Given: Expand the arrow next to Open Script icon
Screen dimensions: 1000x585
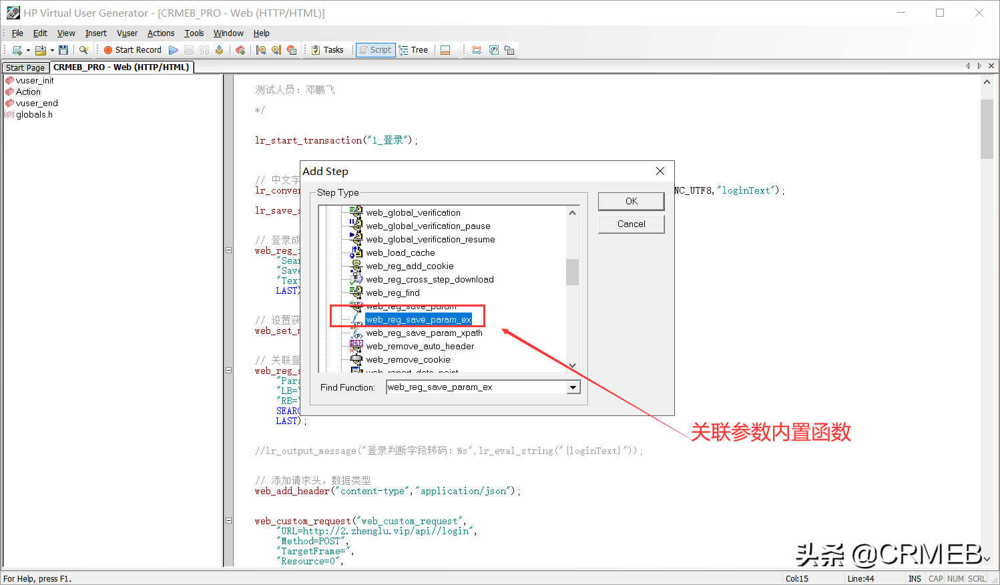Looking at the screenshot, I should 52,50.
